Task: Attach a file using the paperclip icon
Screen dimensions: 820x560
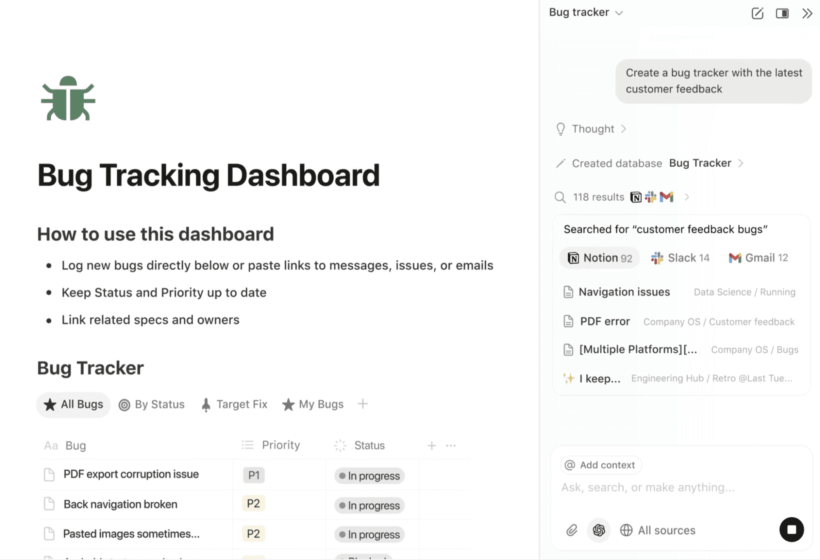Action: (572, 530)
